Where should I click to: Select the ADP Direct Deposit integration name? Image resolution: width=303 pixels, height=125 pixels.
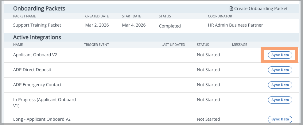click(x=32, y=70)
